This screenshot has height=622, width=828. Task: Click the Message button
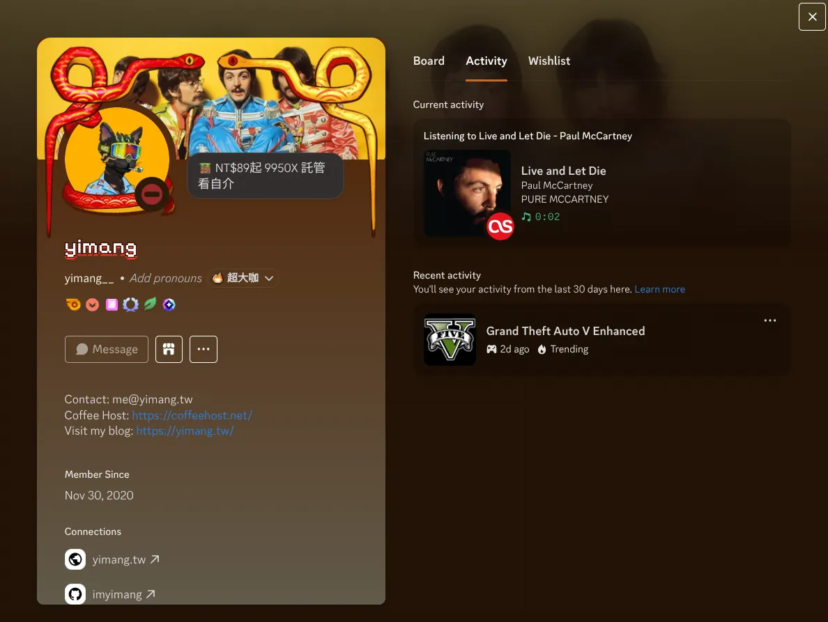(107, 349)
